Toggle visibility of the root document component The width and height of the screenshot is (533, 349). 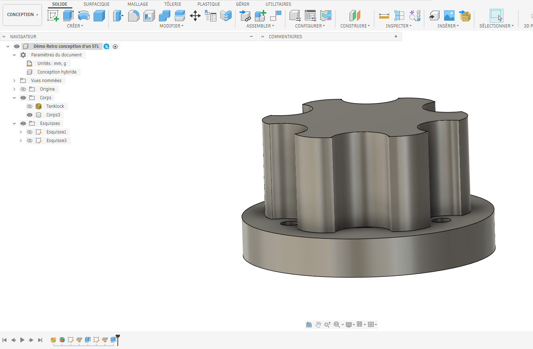17,46
